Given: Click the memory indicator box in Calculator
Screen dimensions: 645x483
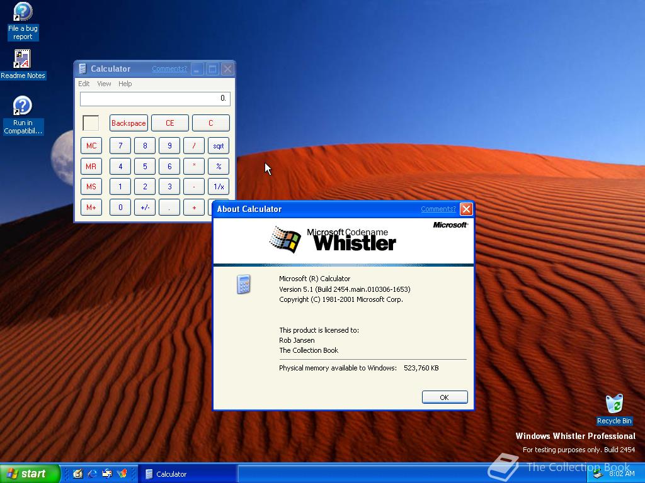Looking at the screenshot, I should point(91,123).
